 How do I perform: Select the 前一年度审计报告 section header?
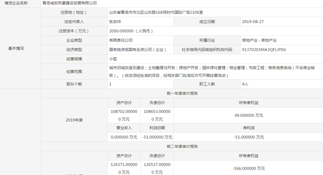[182, 93]
